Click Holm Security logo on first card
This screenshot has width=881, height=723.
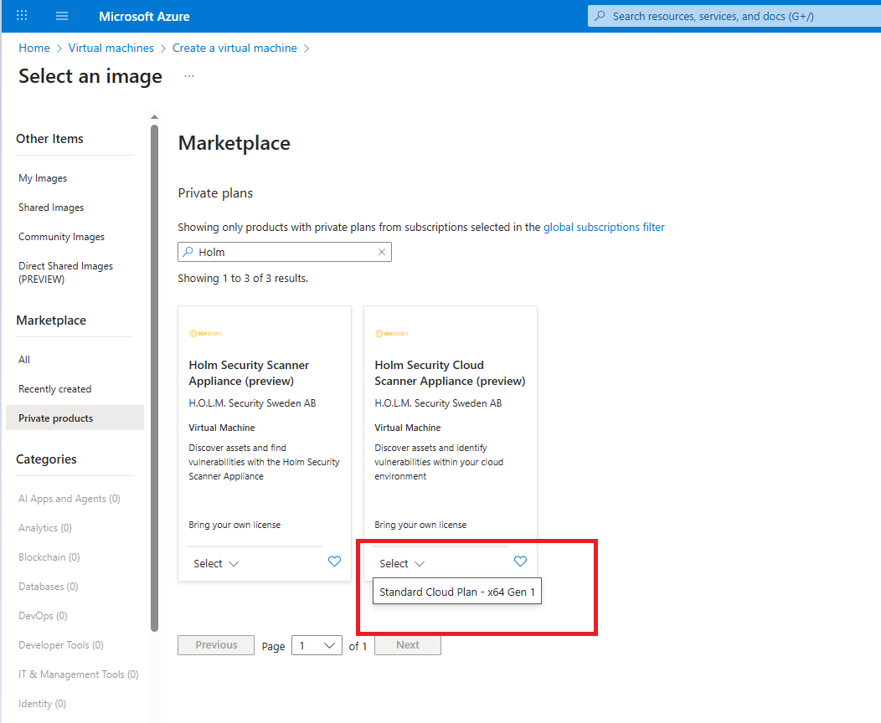tap(205, 333)
